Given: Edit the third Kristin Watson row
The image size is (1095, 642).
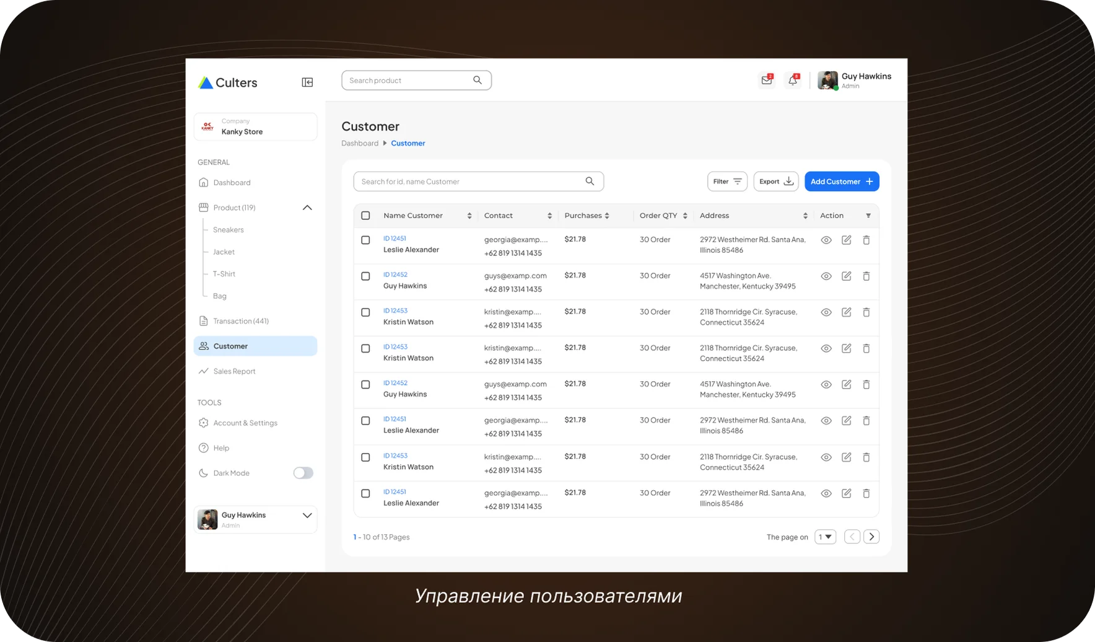Looking at the screenshot, I should click(846, 457).
